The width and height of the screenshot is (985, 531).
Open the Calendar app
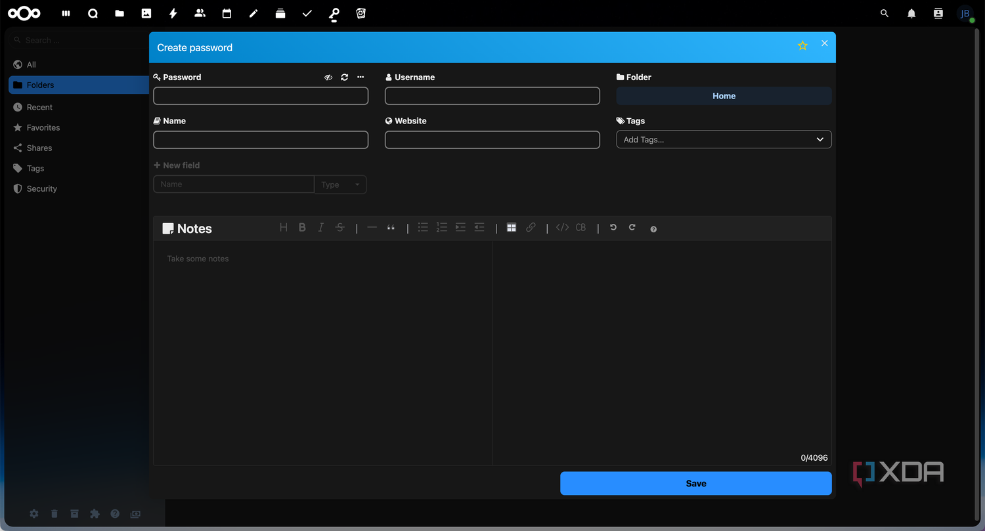click(x=227, y=13)
